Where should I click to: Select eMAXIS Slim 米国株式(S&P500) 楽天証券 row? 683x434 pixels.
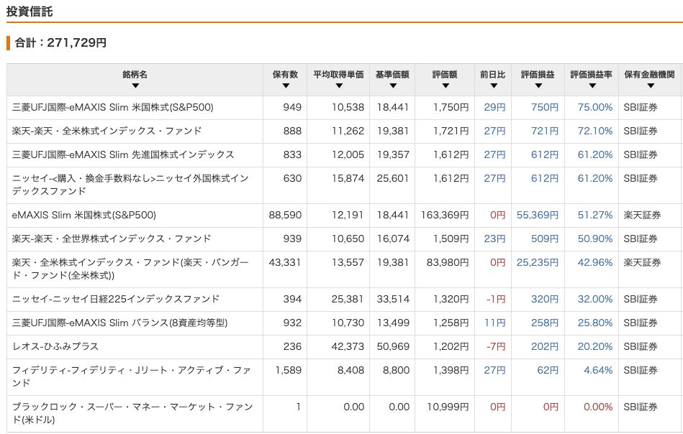[x=344, y=216]
